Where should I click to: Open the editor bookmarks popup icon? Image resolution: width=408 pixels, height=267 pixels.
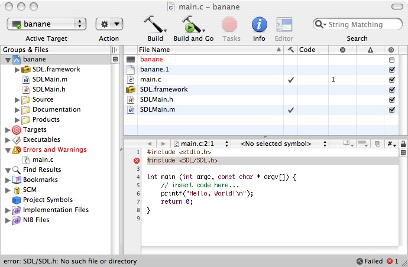click(x=348, y=144)
